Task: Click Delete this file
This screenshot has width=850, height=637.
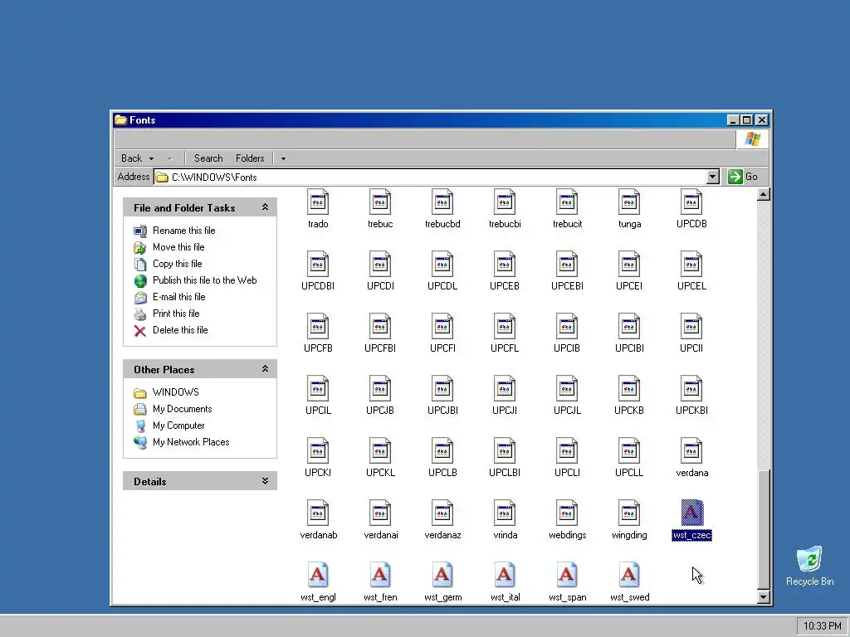Action: 180,330
